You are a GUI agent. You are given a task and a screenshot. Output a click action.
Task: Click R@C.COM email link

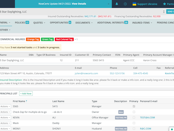click(146, 129)
